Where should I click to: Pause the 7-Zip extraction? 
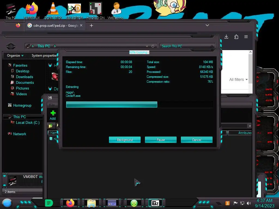tap(161, 140)
